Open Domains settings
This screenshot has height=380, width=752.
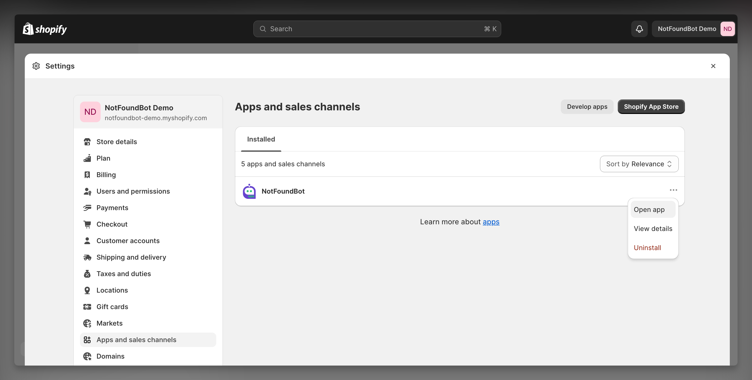(148, 356)
